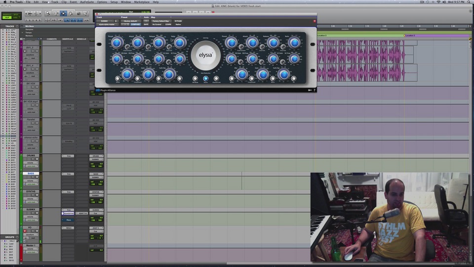Solo the DRUMS track
The height and width of the screenshot is (267, 474).
pyautogui.click(x=34, y=159)
